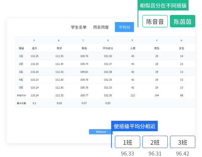Click grade boys count 144
The image size is (202, 157).
click(157, 95)
